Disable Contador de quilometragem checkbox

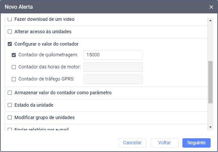click(x=14, y=55)
